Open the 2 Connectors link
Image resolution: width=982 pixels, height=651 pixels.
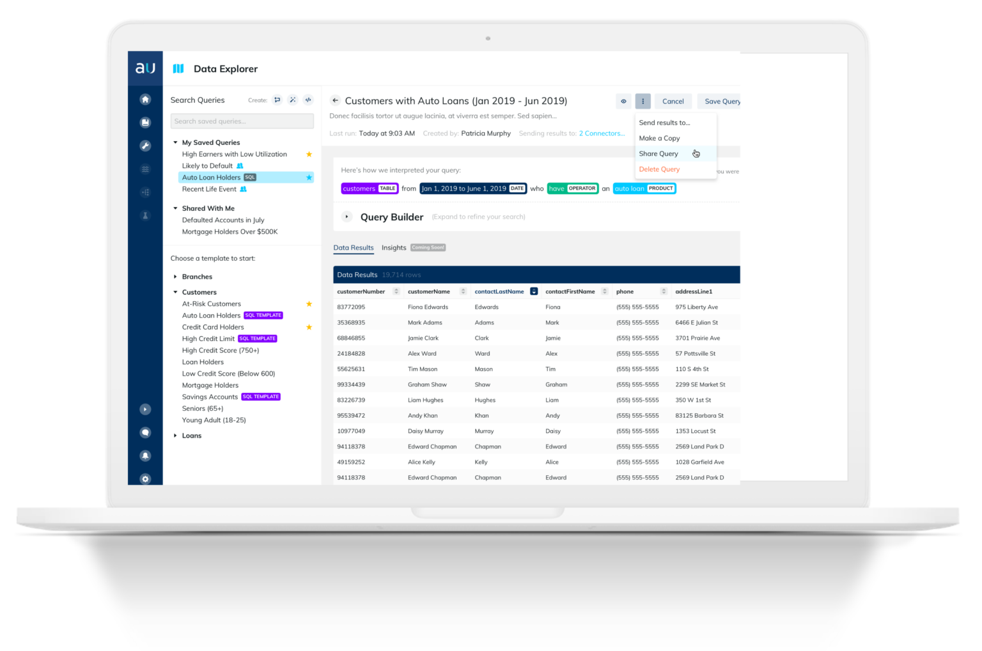click(x=601, y=133)
